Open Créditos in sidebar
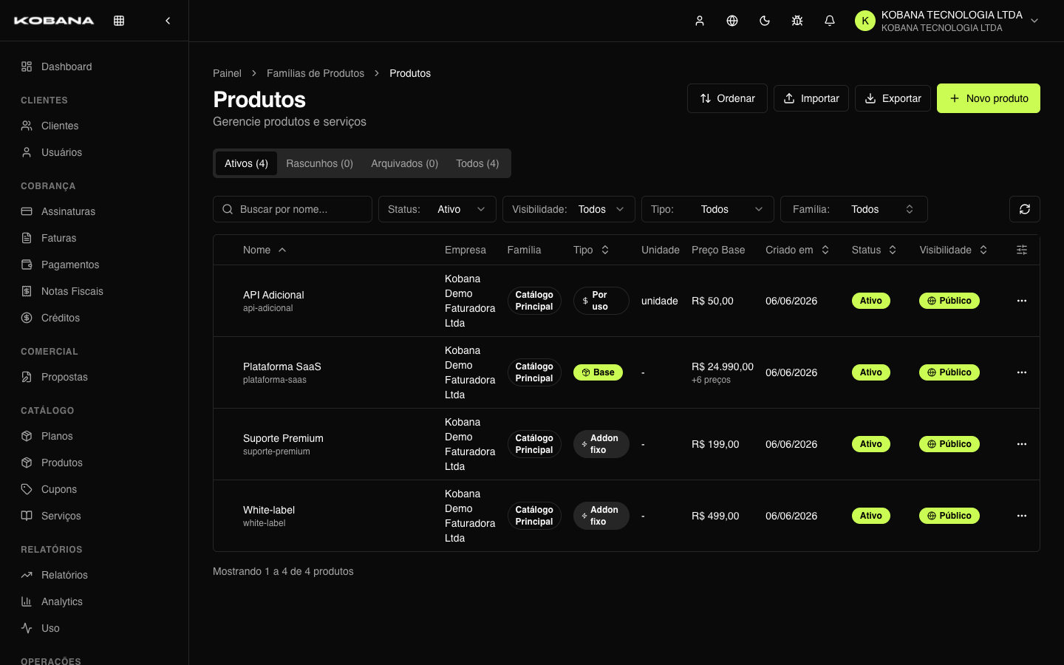Viewport: 1064px width, 665px height. click(x=95, y=318)
